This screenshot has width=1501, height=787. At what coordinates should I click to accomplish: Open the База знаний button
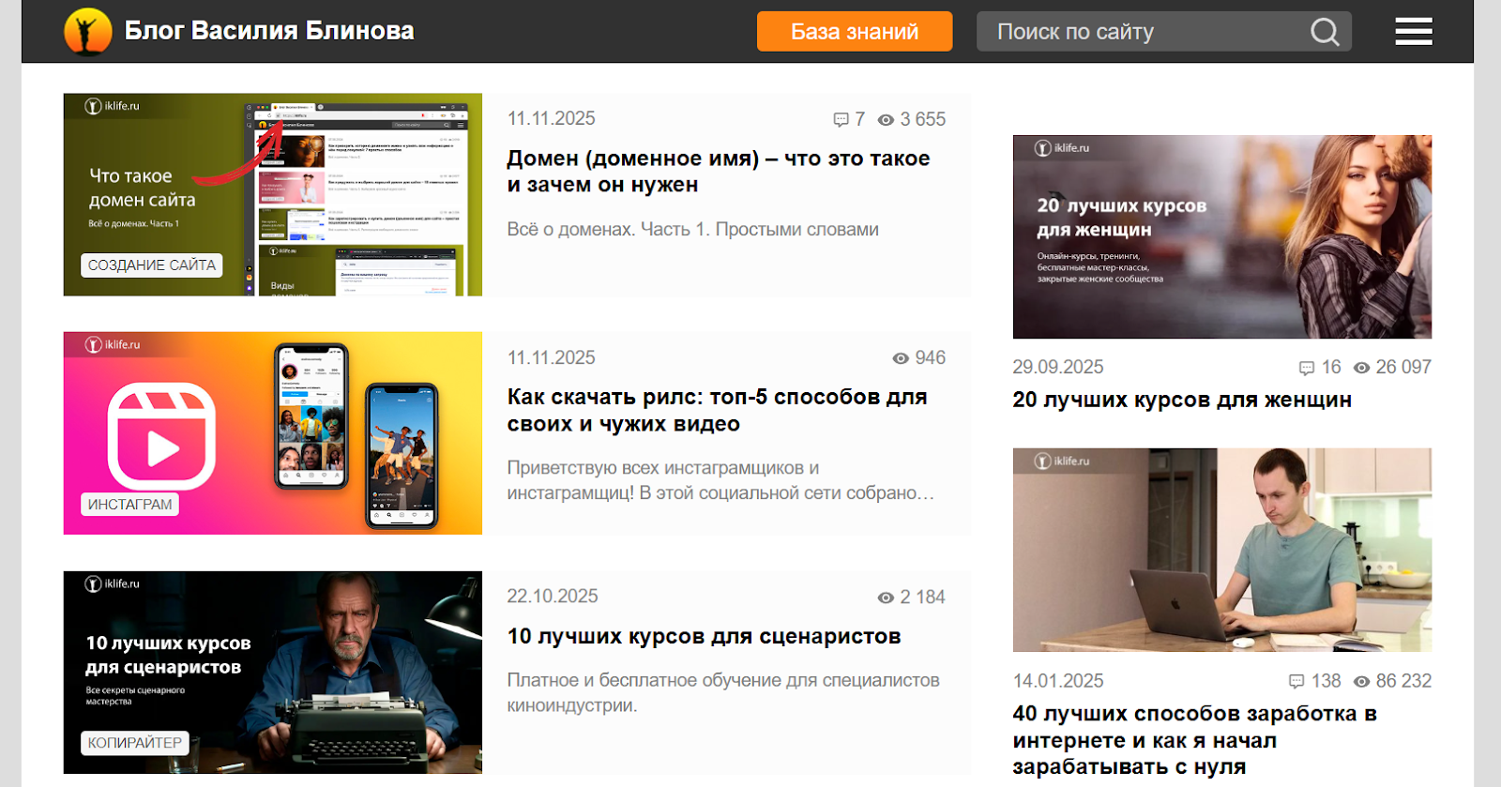tap(854, 32)
